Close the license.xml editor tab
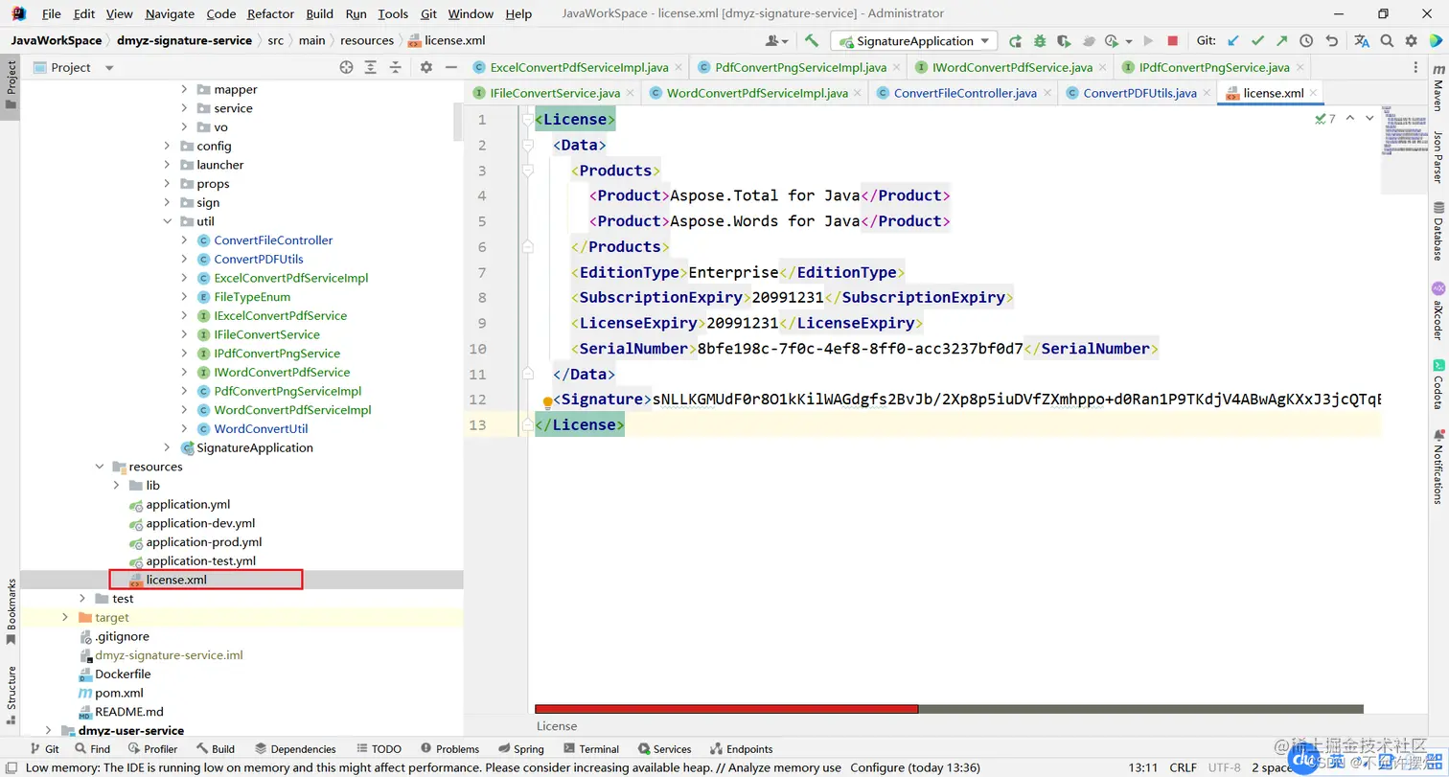Viewport: 1449px width, 777px height. coord(1315,93)
